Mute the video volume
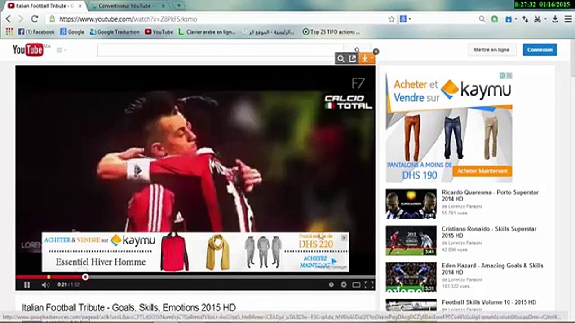This screenshot has width=575, height=323. (x=45, y=285)
